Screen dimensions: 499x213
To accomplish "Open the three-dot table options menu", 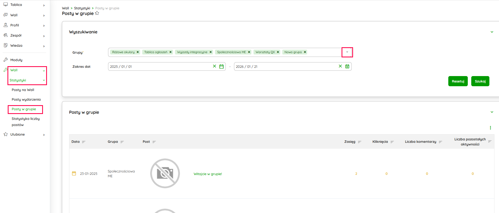I will click(490, 128).
